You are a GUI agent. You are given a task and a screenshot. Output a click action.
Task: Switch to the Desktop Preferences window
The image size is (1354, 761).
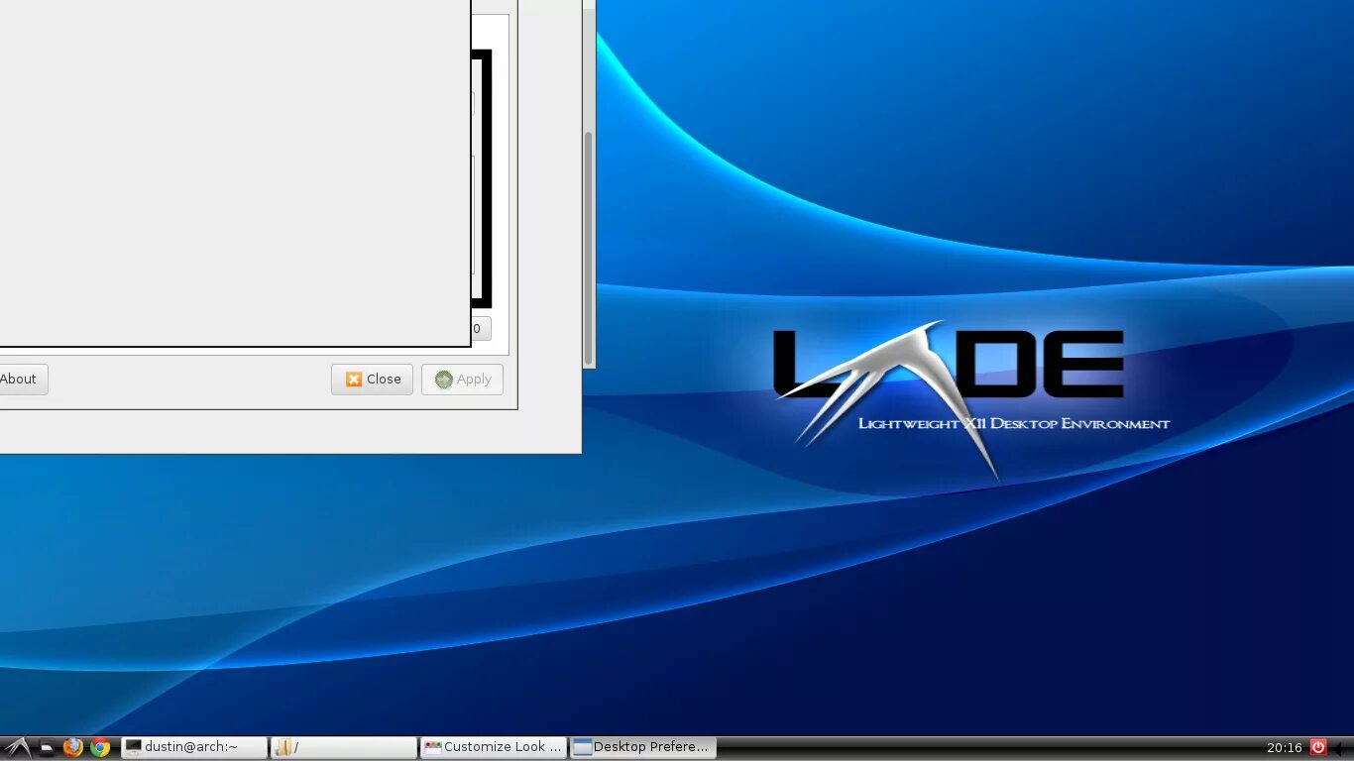pos(643,747)
